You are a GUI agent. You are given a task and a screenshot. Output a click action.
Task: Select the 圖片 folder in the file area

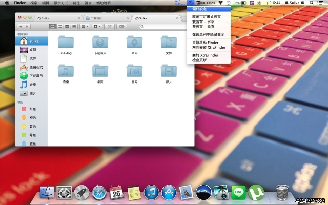(x=134, y=71)
